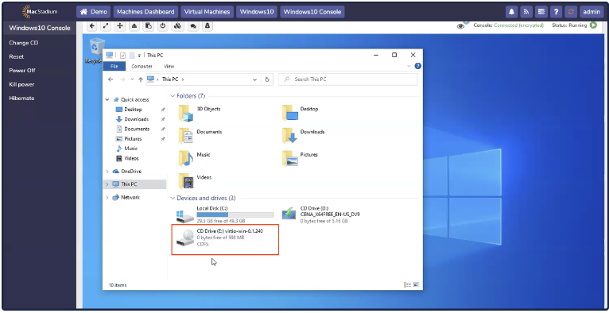Click Local Disk (C:) usage bar
This screenshot has width=609, height=313.
pyautogui.click(x=235, y=214)
